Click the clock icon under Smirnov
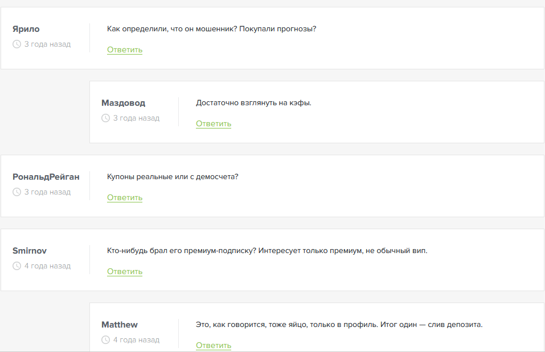Screen dimensions: 545x352 pyautogui.click(x=17, y=266)
